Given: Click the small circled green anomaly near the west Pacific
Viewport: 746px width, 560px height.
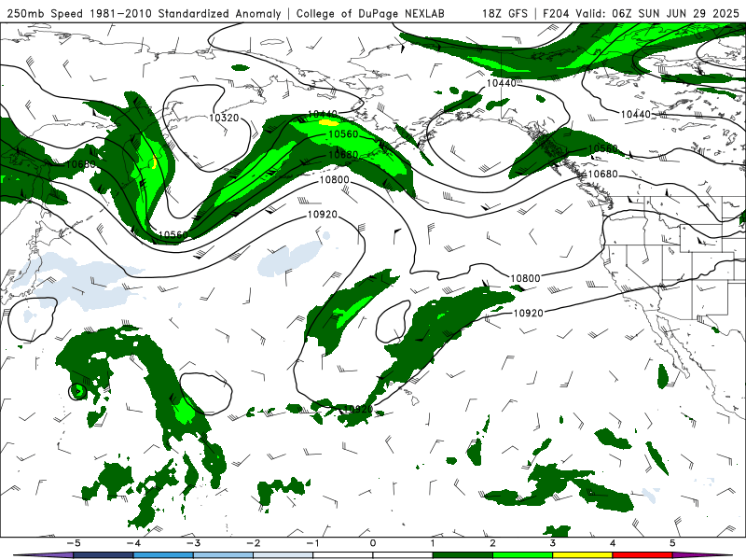Looking at the screenshot, I should click(77, 392).
